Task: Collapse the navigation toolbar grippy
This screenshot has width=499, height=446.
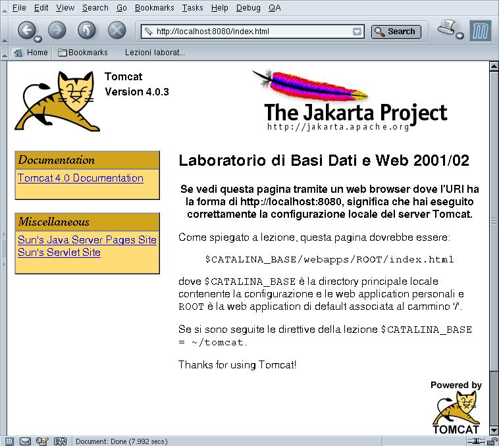Action: (x=4, y=30)
